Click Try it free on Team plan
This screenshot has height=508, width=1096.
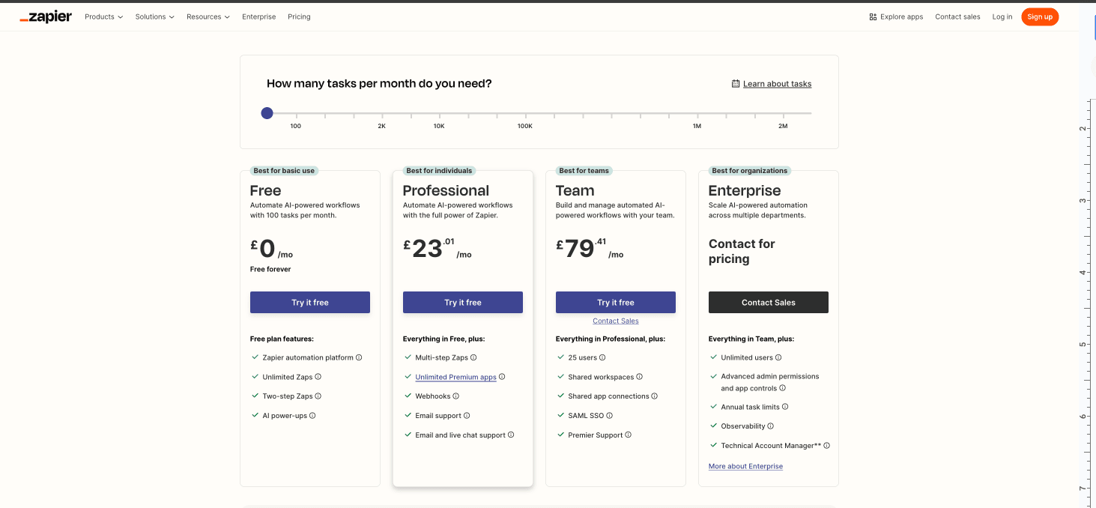(616, 303)
